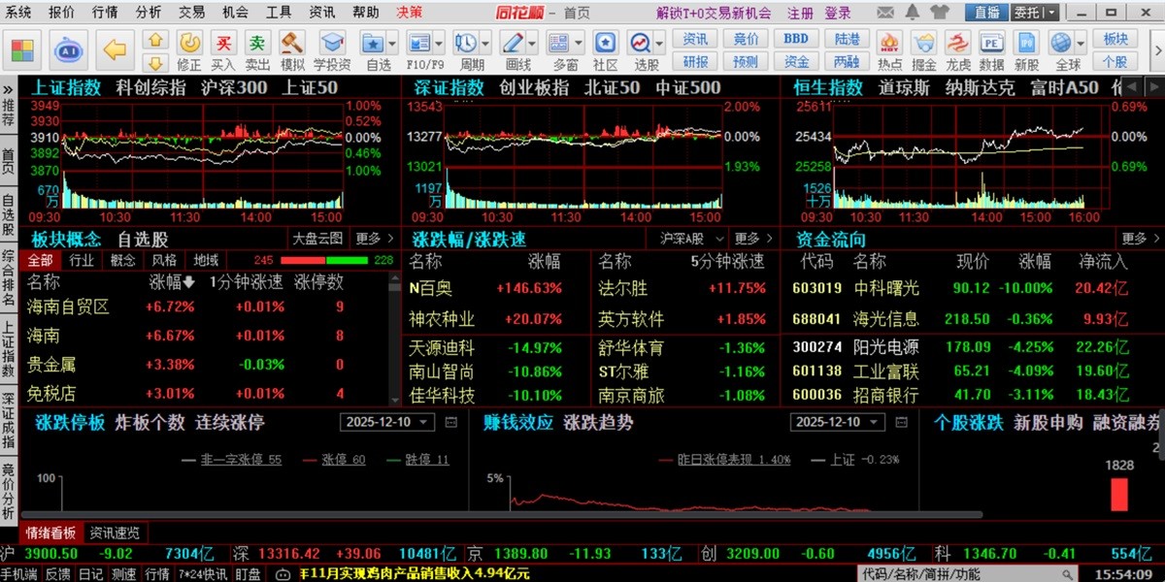Click the BBD data icon
Image resolution: width=1165 pixels, height=582 pixels.
(x=796, y=39)
